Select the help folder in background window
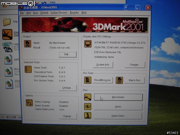The image size is (180, 135). click(x=7, y=22)
